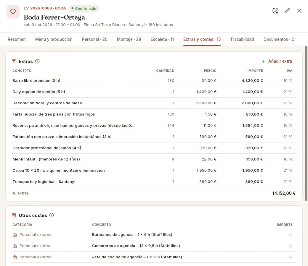Image resolution: width=308 pixels, height=266 pixels.
Task: Switch to the Resumen tab
Action: (x=17, y=39)
